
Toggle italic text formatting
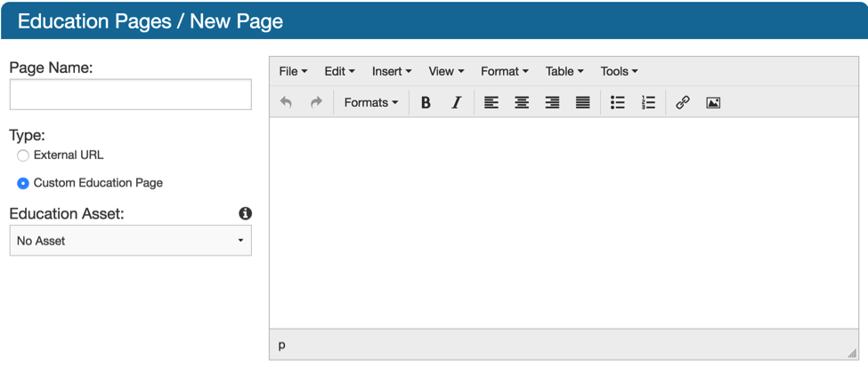coord(456,102)
